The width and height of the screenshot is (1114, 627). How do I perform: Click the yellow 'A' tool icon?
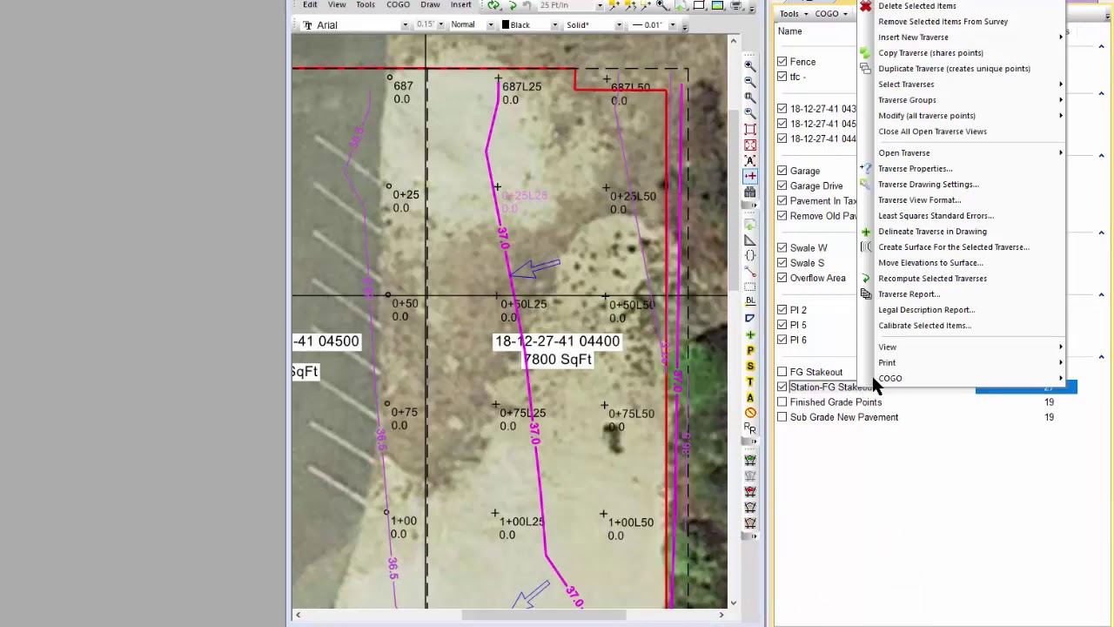tap(750, 397)
